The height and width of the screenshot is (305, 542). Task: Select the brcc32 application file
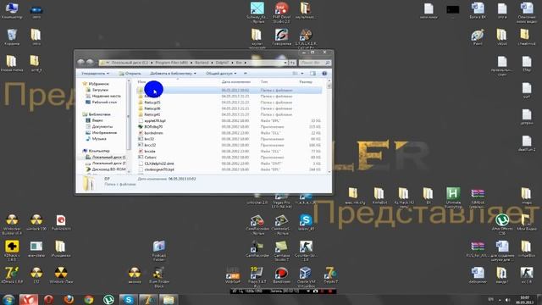coord(230,145)
